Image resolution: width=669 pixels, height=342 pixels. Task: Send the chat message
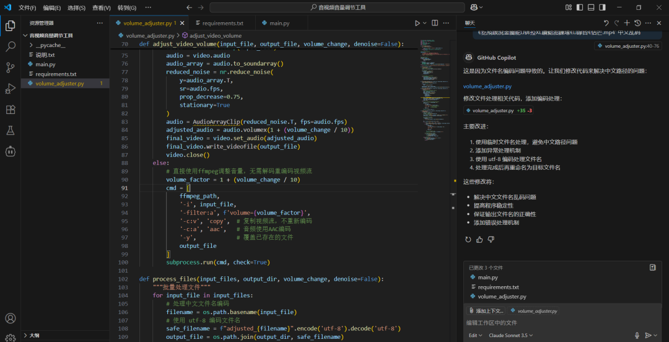[648, 336]
